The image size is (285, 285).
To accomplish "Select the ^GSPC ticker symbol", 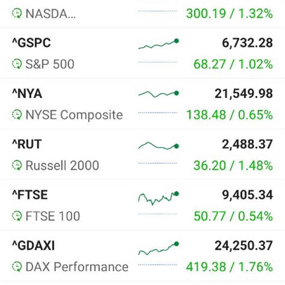I will pyautogui.click(x=31, y=43).
